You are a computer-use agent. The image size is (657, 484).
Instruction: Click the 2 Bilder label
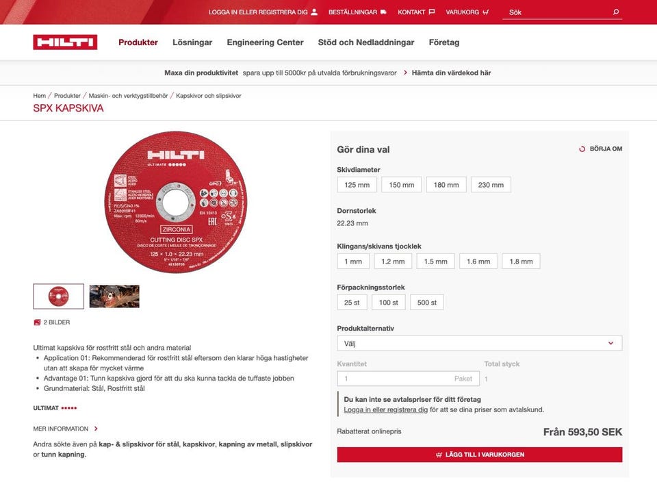coord(57,322)
